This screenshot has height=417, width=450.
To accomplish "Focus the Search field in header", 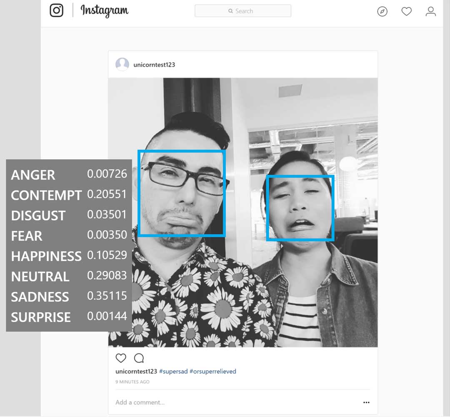I will 243,11.
